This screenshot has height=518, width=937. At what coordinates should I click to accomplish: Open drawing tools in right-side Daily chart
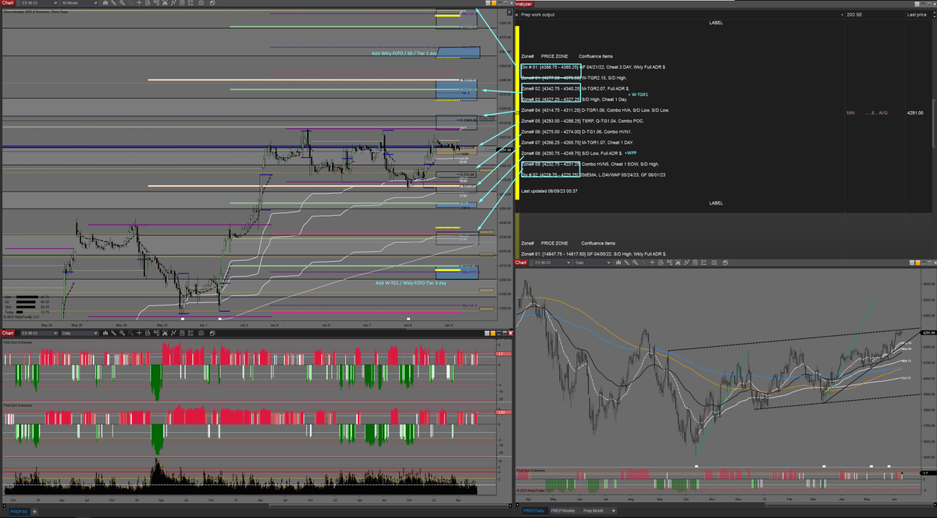pyautogui.click(x=626, y=263)
